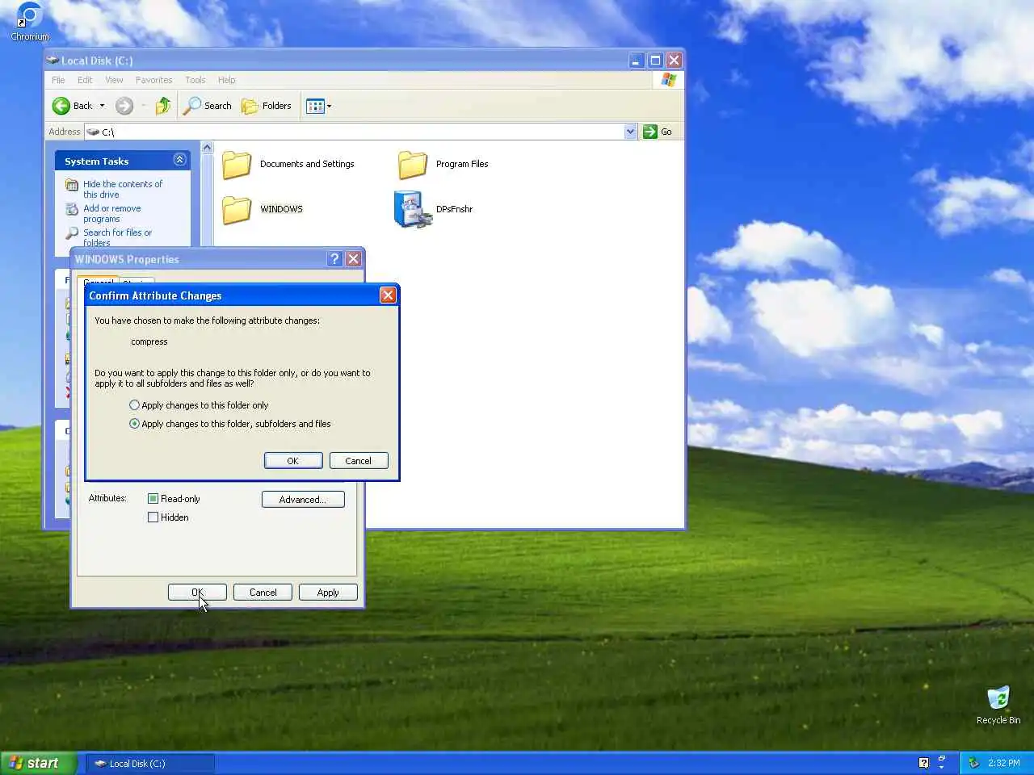
Task: Open the Edit menu
Action: click(85, 80)
